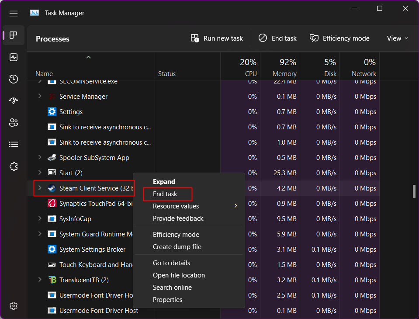Toggle Efficiency mode in the toolbar
The width and height of the screenshot is (419, 319).
coord(339,38)
